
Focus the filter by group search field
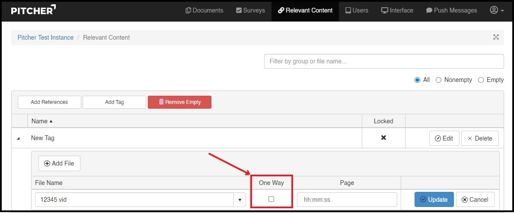[383, 61]
